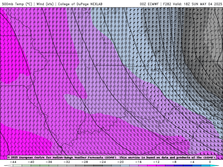Click the '500mb Temp (°C)' title text
Screen dimensions: 223x167
click(x=17, y=4)
